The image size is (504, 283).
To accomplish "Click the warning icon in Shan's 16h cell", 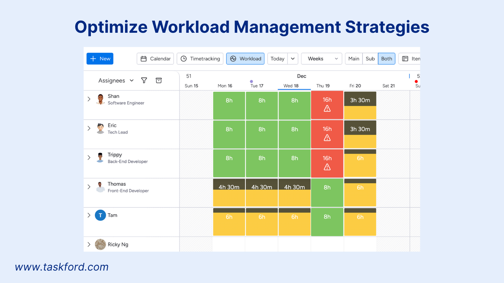I will pyautogui.click(x=327, y=108).
